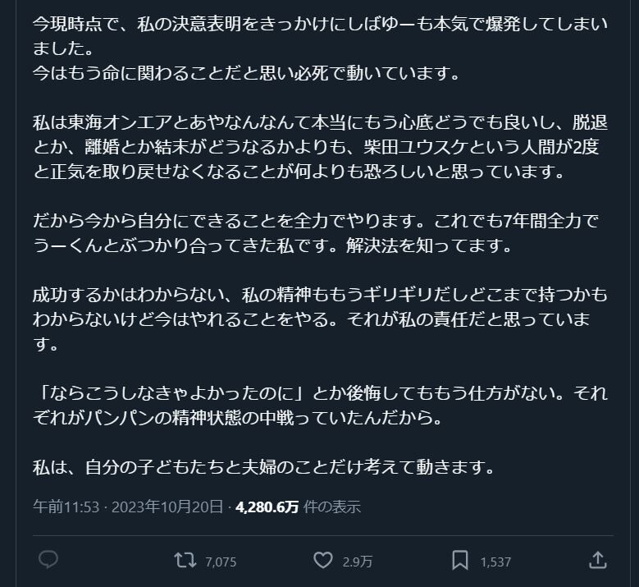Image resolution: width=639 pixels, height=587 pixels.
Task: Click the final line starting 私は、自分の子ども
Action: pos(263,467)
